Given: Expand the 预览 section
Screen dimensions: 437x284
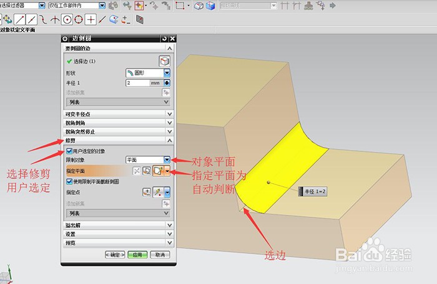Looking at the screenshot, I should point(119,243).
